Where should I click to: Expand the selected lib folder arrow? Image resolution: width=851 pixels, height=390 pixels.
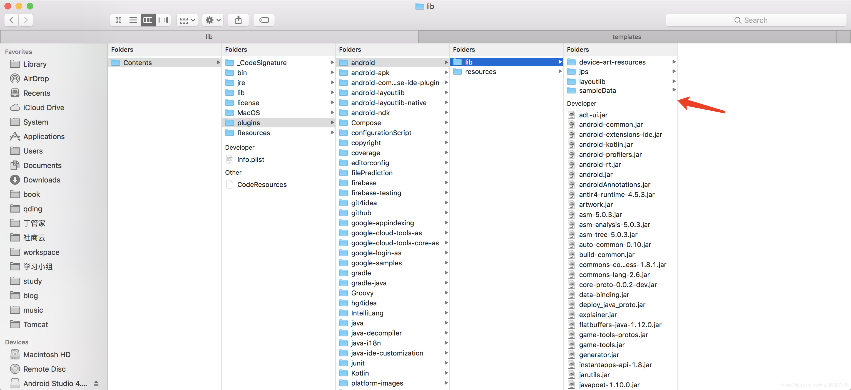click(x=560, y=62)
